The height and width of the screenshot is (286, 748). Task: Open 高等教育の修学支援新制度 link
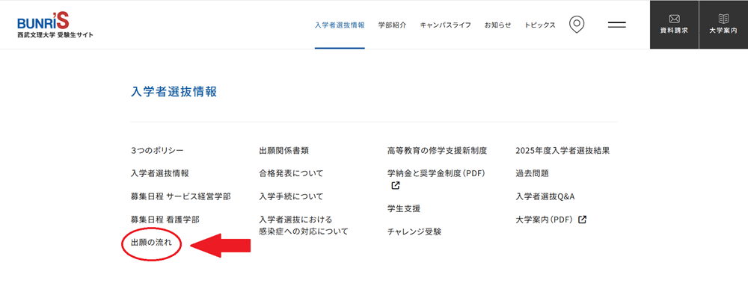pos(438,151)
